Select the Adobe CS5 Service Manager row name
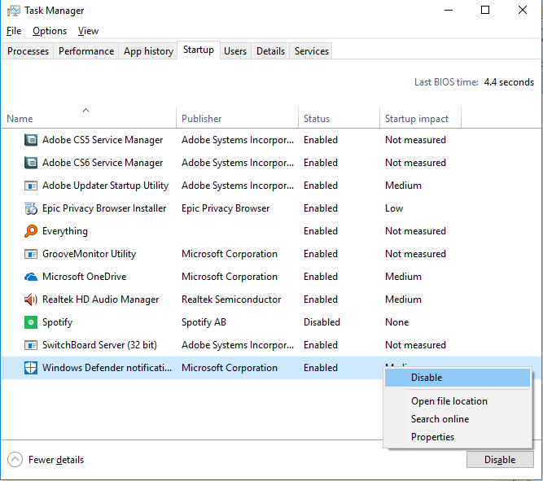This screenshot has height=481, width=543. click(x=103, y=140)
